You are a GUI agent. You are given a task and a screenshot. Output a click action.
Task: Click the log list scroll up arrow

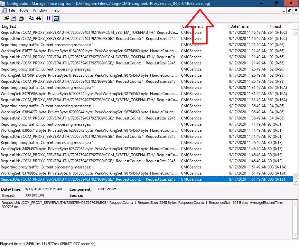tap(295, 33)
